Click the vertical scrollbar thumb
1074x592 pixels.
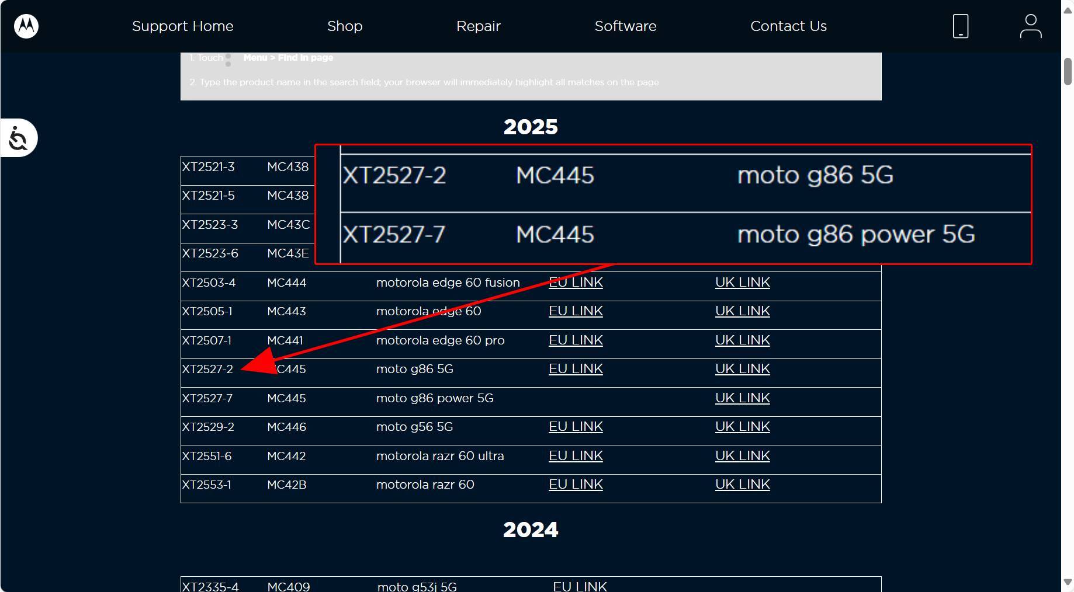(1068, 72)
